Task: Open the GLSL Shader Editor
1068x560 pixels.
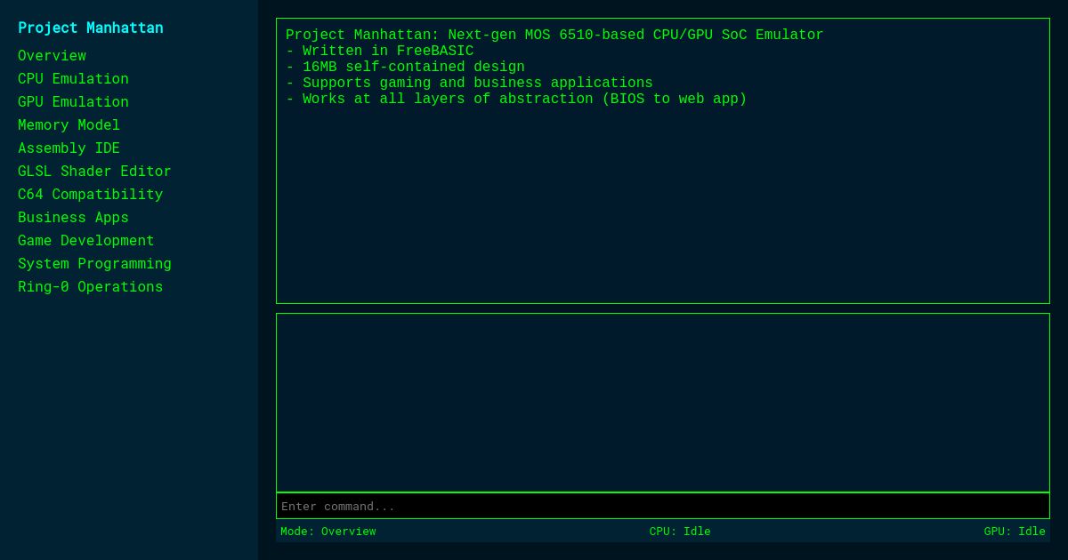Action: click(x=94, y=171)
